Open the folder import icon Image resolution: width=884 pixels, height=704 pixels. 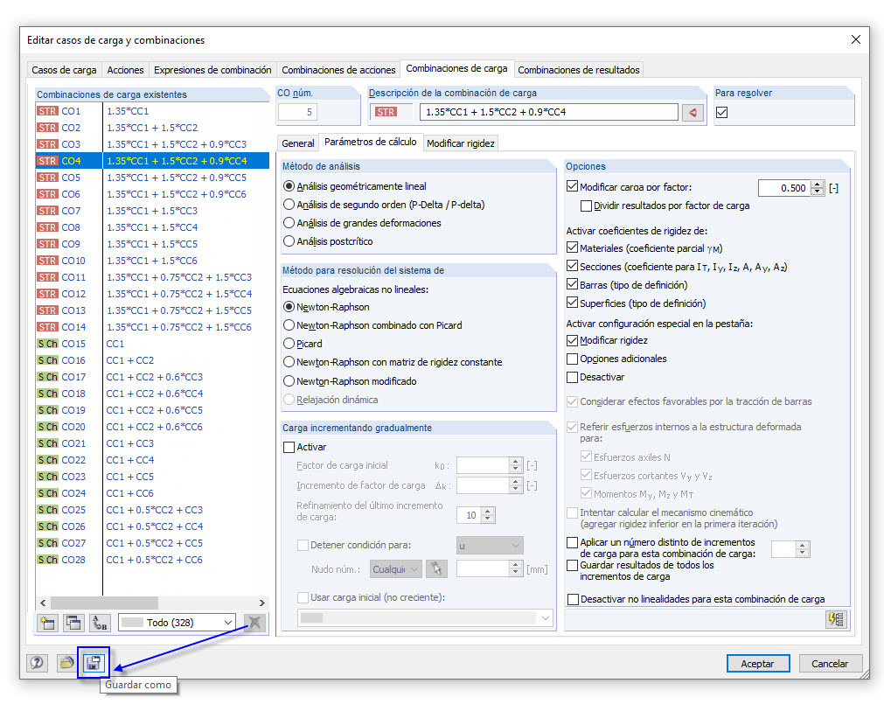tap(65, 663)
